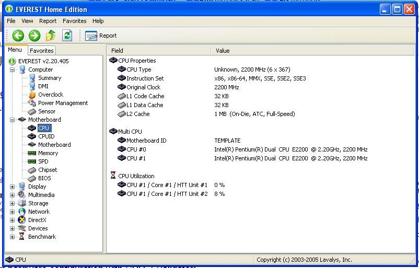Expand the DirectX tree node

[13, 220]
